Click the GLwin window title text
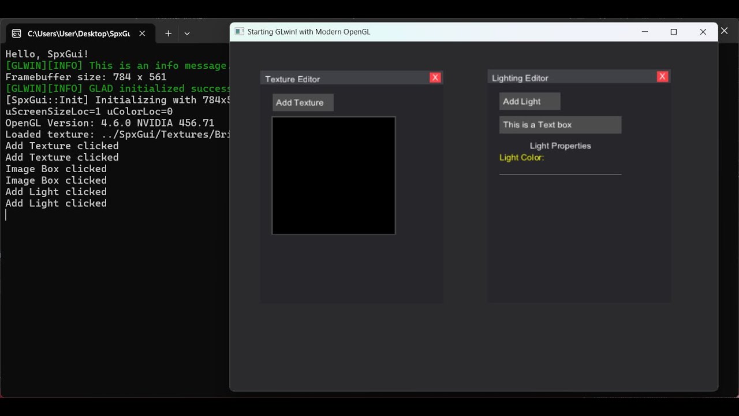 pos(309,32)
